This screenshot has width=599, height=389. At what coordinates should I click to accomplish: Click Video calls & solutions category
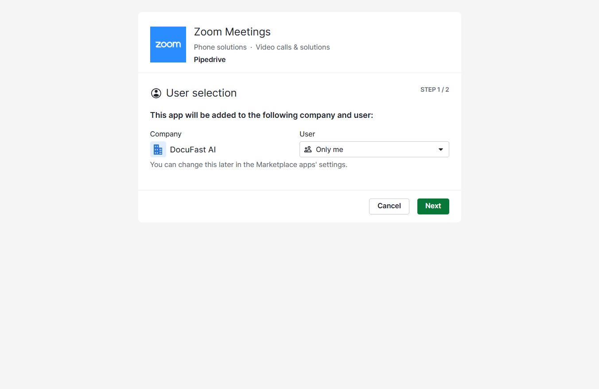point(293,47)
